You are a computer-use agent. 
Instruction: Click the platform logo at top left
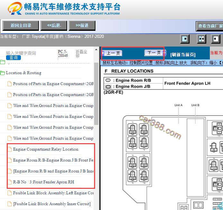point(15,9)
